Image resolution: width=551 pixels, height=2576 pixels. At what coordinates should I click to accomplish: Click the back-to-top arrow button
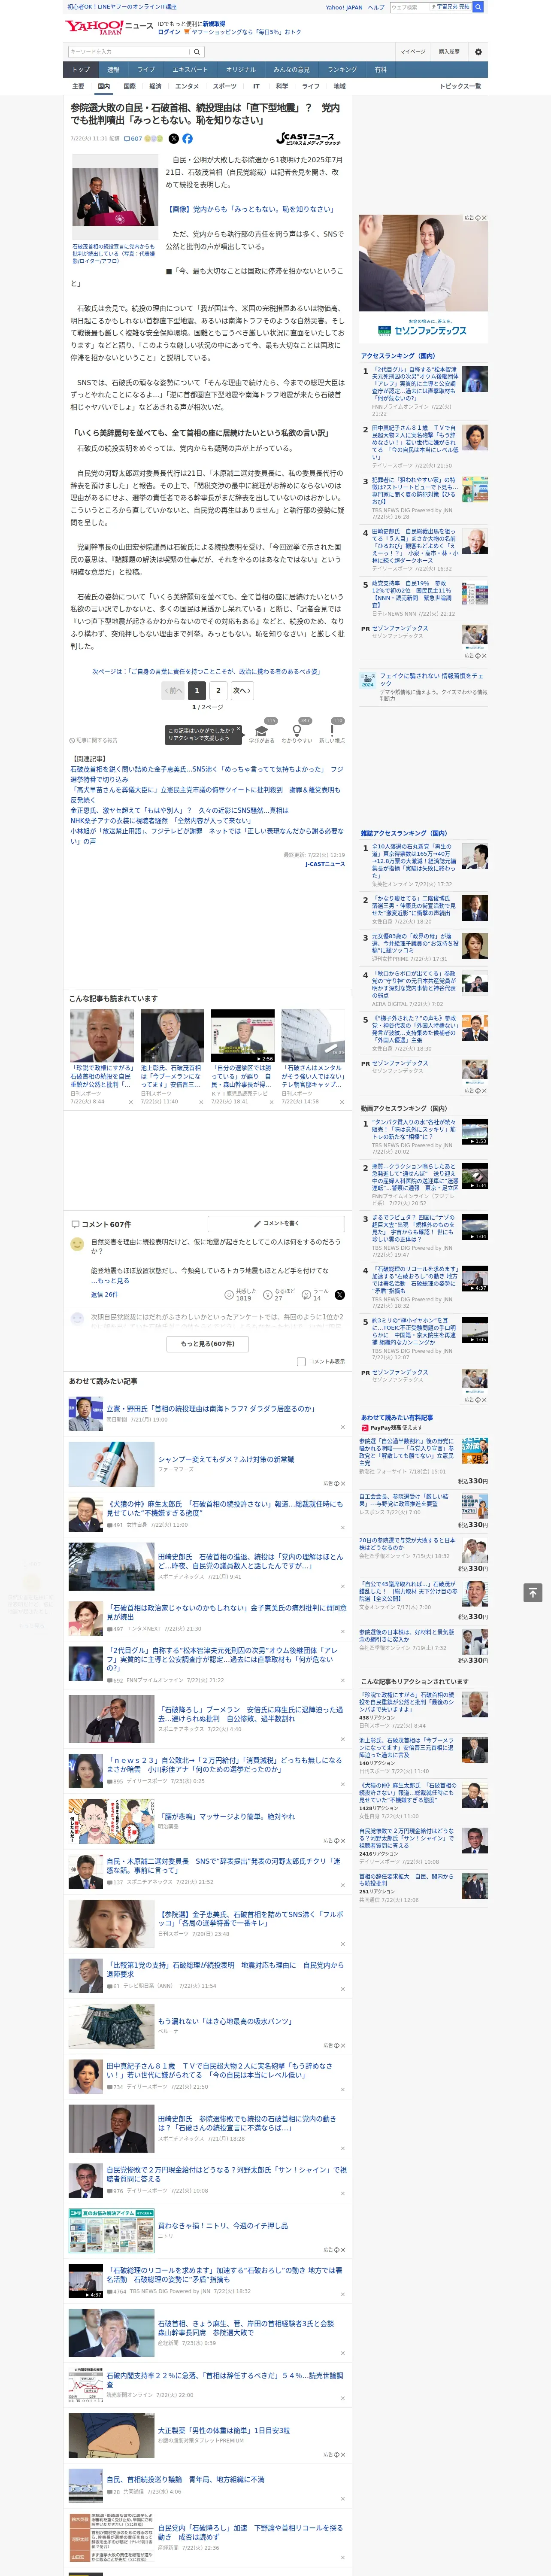pos(533,1593)
